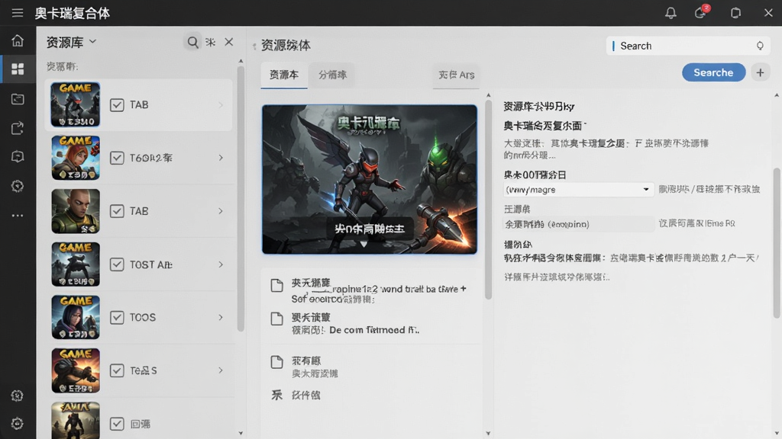This screenshot has width=782, height=439.
Task: Open the hamburger menu in title bar
Action: pyautogui.click(x=18, y=13)
